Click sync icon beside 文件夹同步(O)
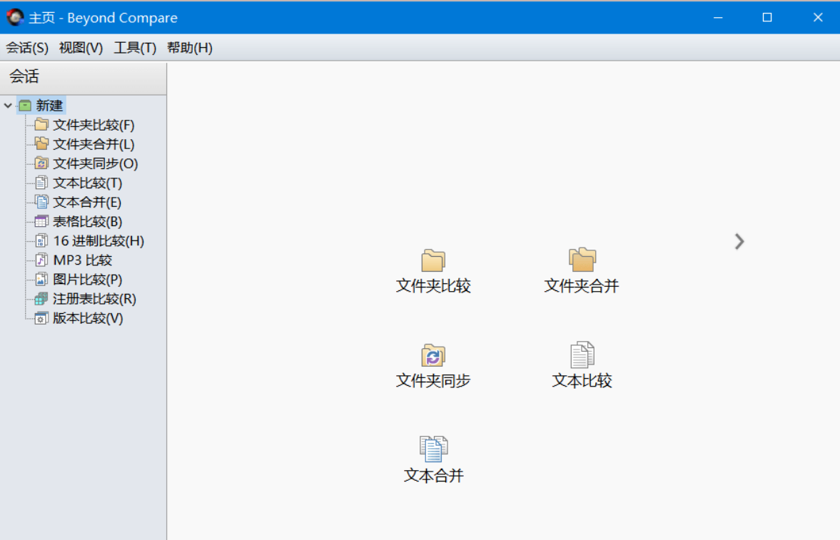Viewport: 840px width, 540px height. pyautogui.click(x=41, y=163)
